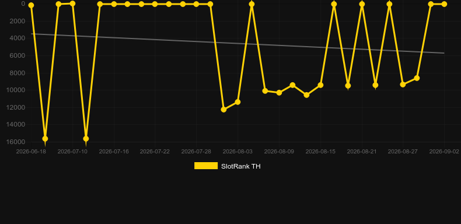Viewport: 461px width, 224px height.
Task: Click the x-axis label 2026-07-22
Action: click(x=155, y=152)
